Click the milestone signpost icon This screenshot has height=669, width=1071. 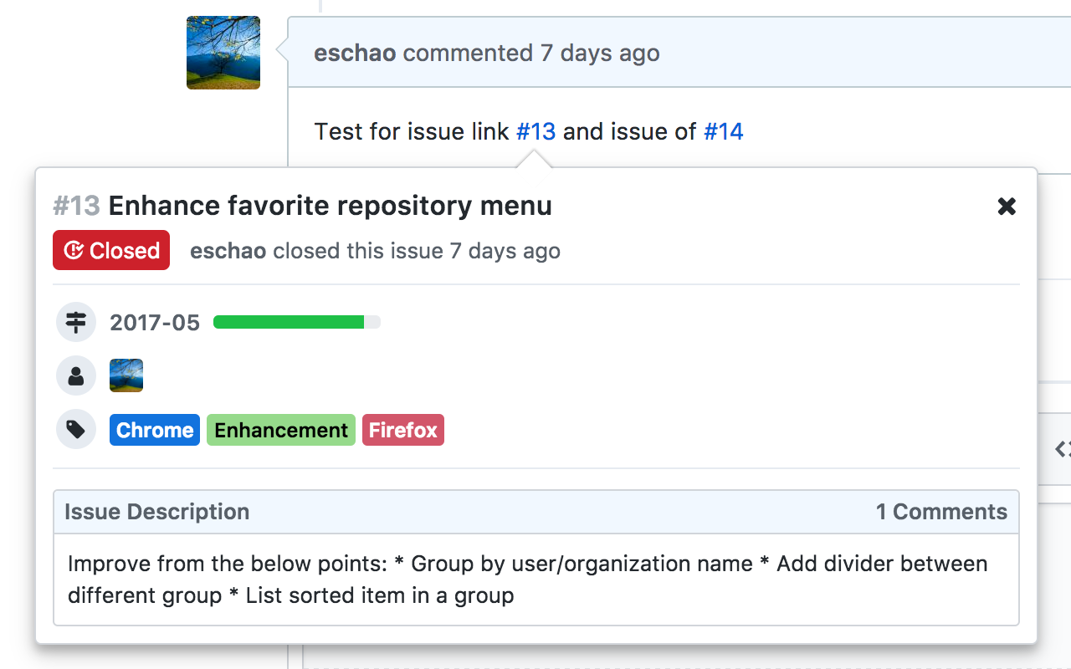(76, 322)
